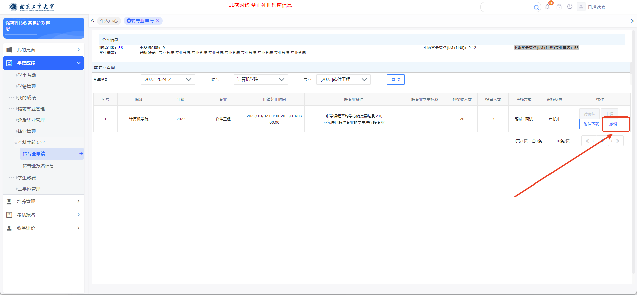Viewport: 637px width, 295px height.
Task: Click the disabled 申请 button
Action: (610, 114)
